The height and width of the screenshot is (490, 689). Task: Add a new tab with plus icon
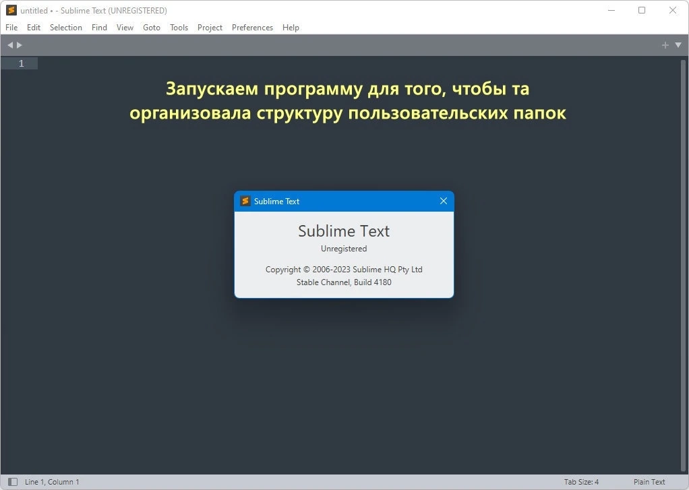(665, 45)
